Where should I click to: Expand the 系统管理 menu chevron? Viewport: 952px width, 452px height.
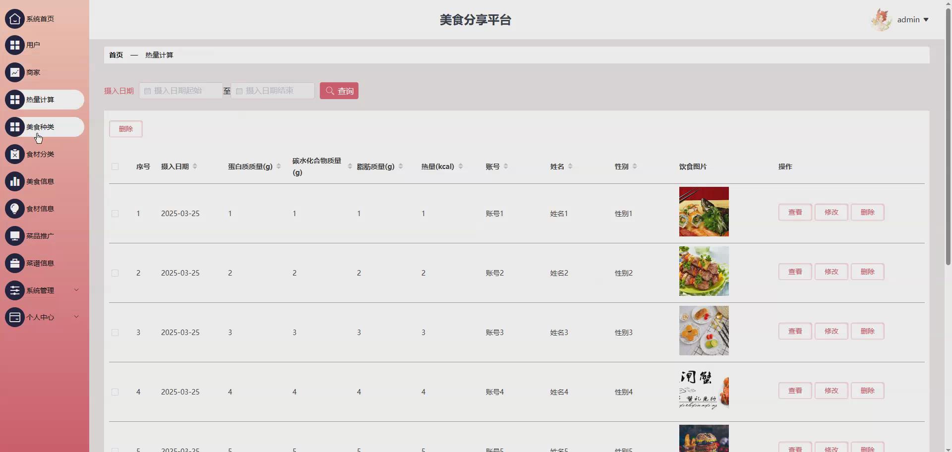tap(76, 290)
